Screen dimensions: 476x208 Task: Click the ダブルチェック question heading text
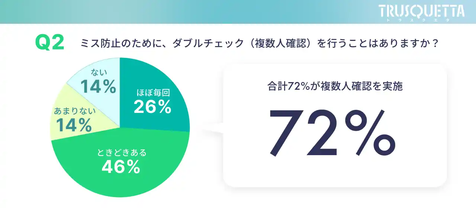259,44
